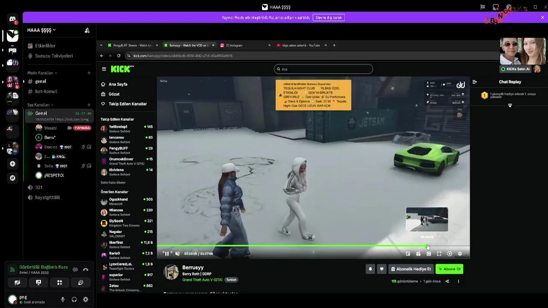Disconnect from voice call
548x308 pixels.
pyautogui.click(x=86, y=269)
